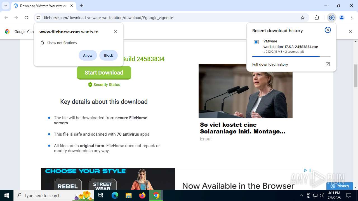358x201 pixels.
Task: Click the Chrome taskbar icon
Action: (x=156, y=195)
